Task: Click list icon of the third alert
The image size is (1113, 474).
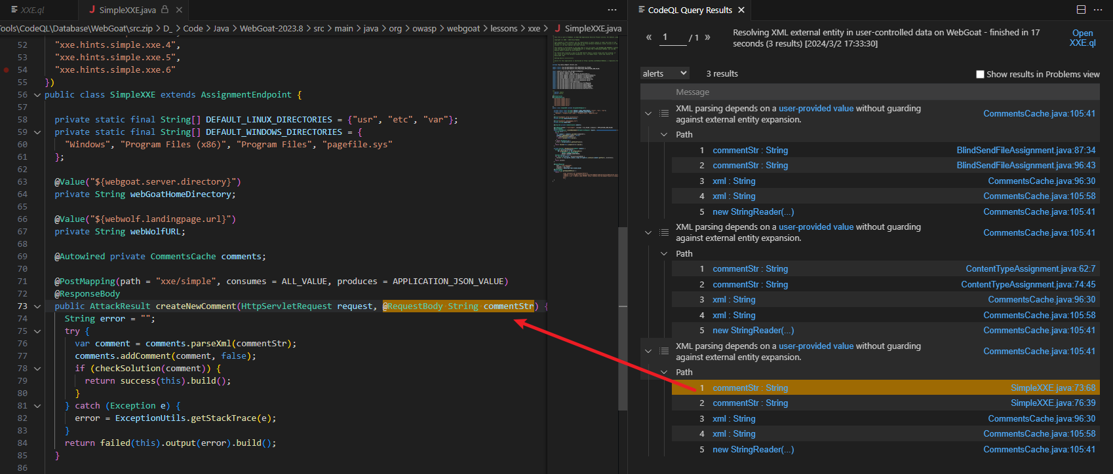Action: (664, 352)
